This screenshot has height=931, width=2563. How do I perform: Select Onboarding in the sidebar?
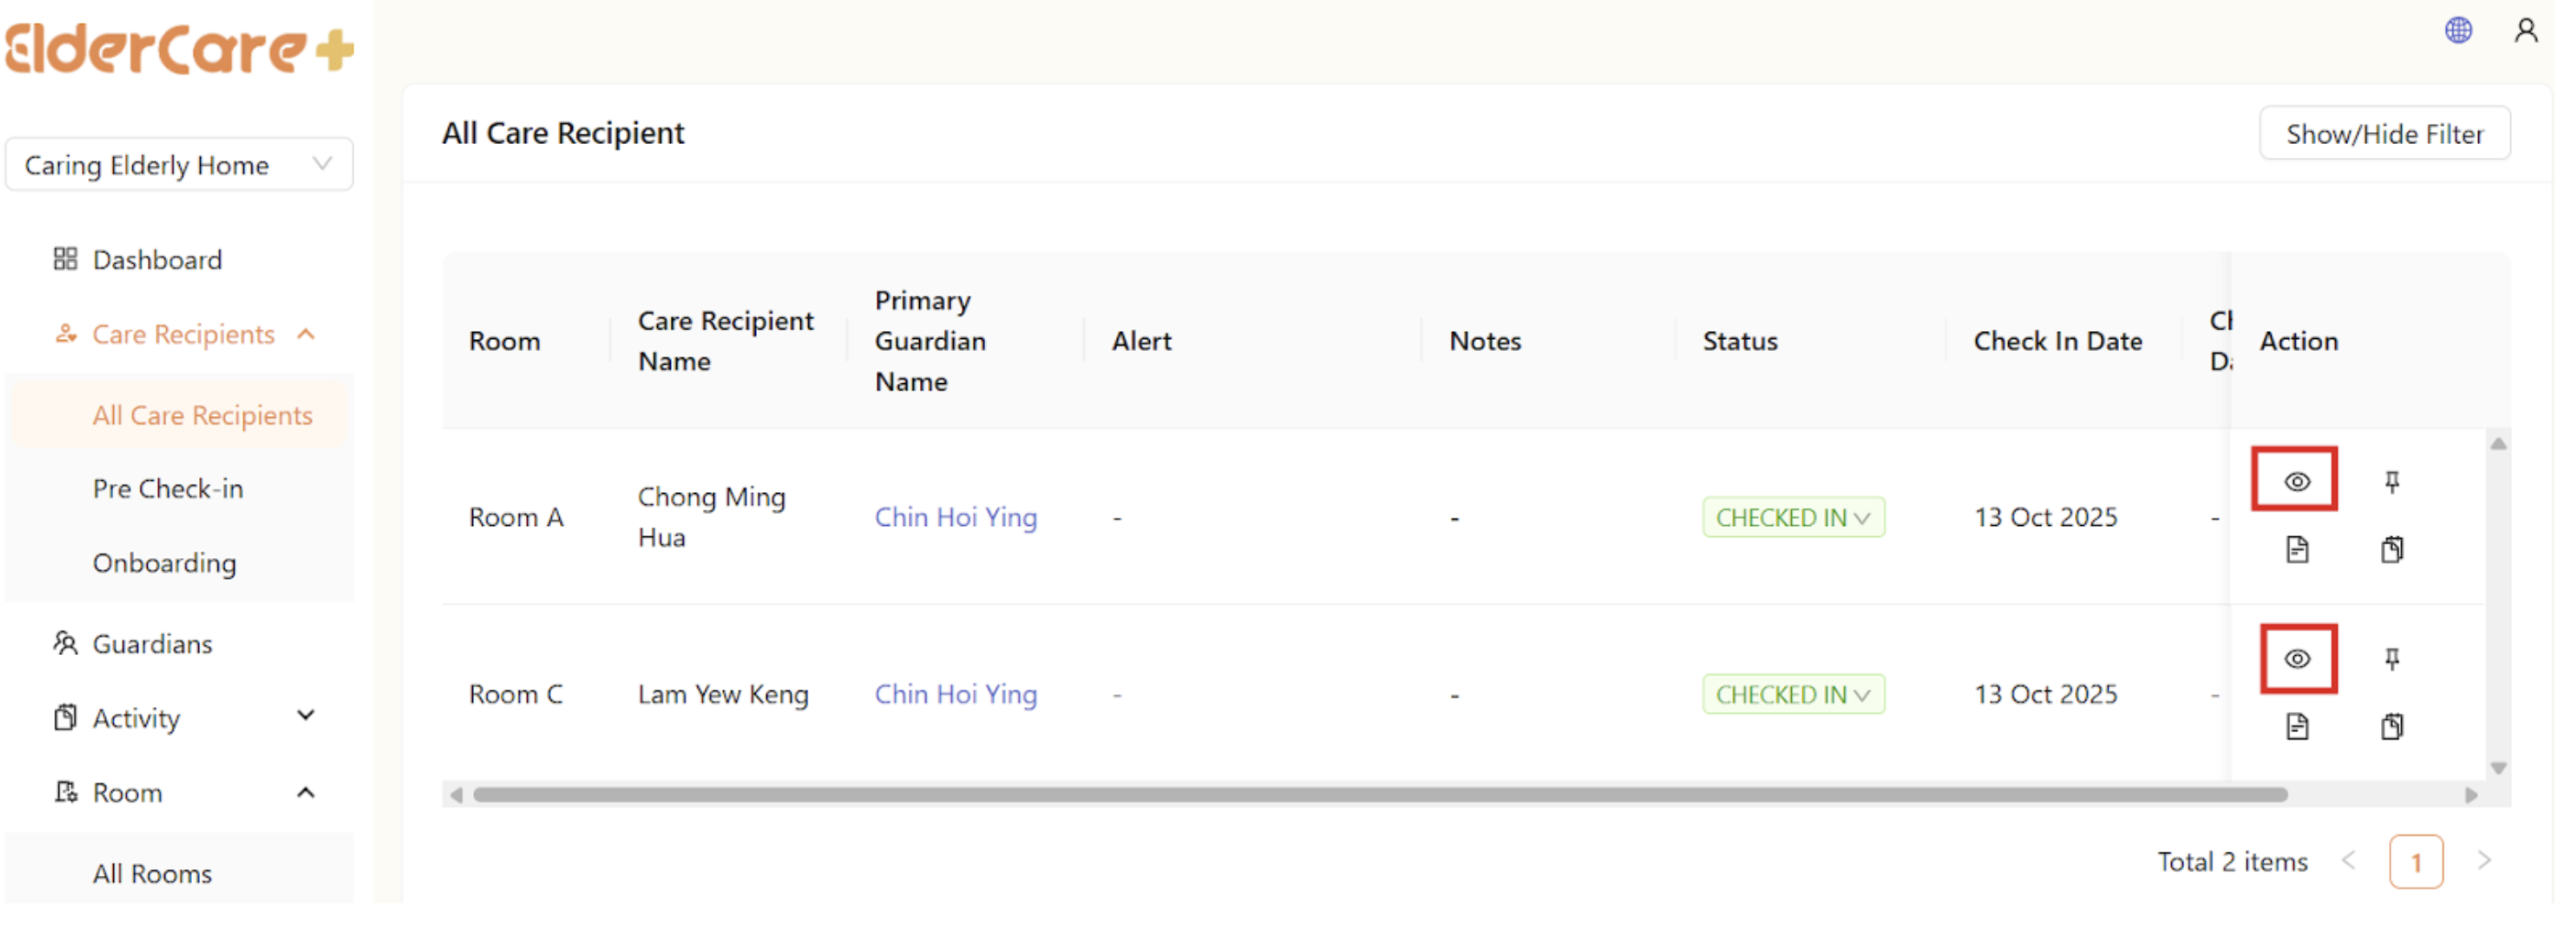[x=165, y=564]
